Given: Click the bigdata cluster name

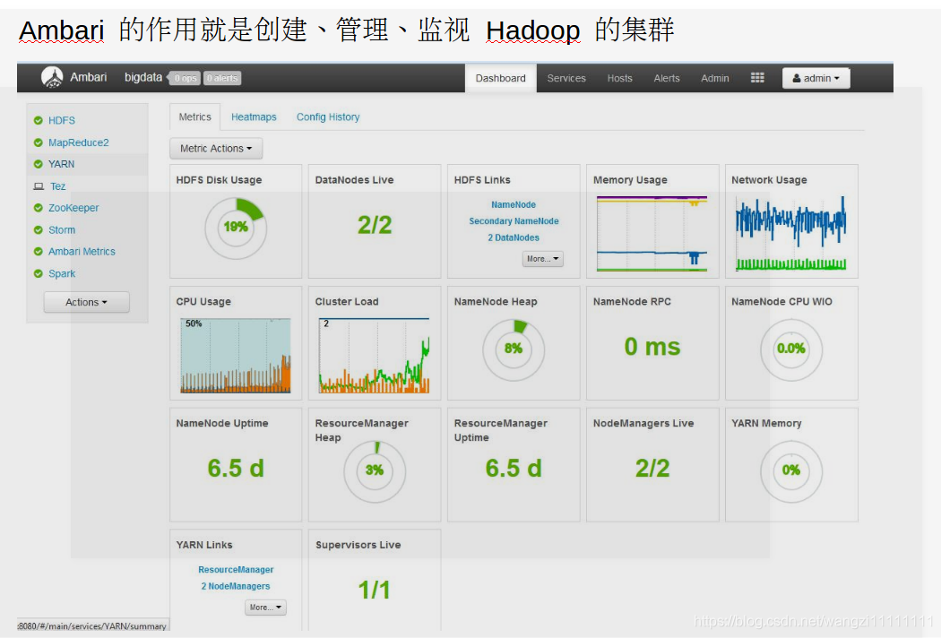Looking at the screenshot, I should coord(143,77).
